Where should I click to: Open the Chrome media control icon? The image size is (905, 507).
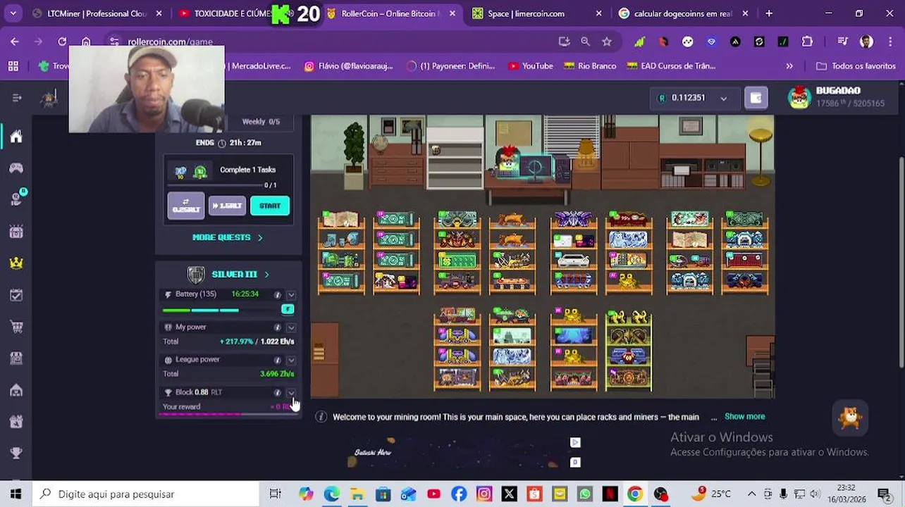click(x=842, y=42)
